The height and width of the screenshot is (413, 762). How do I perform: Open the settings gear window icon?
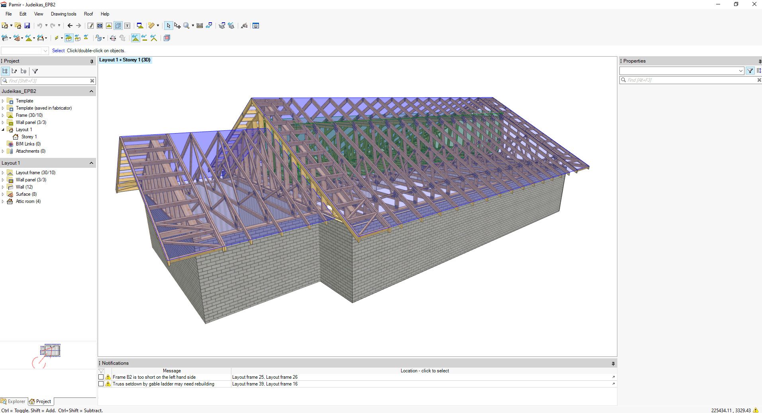256,26
